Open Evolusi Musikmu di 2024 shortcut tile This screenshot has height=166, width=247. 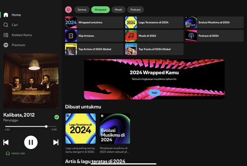214,22
